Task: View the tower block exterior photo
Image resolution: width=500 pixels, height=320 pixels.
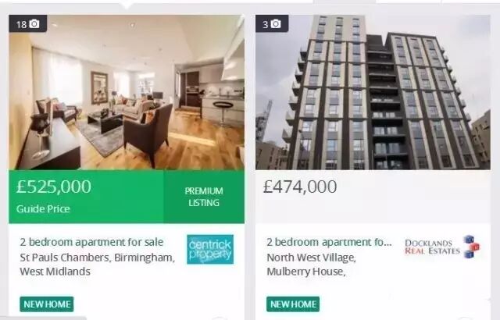Action: coord(373,92)
